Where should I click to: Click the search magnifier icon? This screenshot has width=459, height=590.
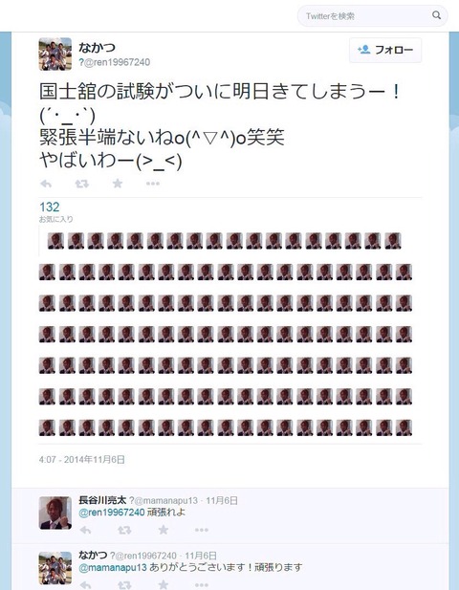tap(436, 15)
